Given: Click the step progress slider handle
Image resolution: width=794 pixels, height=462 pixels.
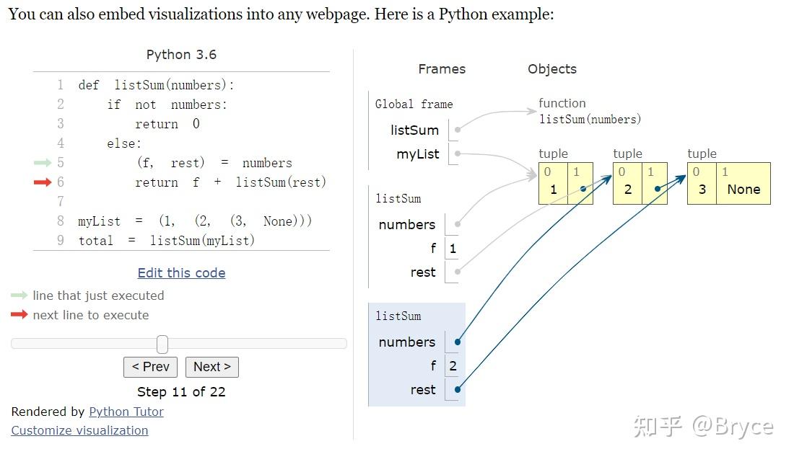Looking at the screenshot, I should tap(162, 344).
